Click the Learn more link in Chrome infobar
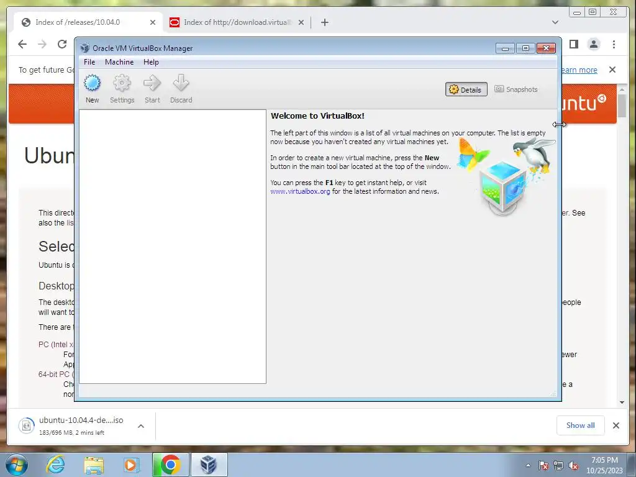The image size is (636, 477). (x=579, y=70)
